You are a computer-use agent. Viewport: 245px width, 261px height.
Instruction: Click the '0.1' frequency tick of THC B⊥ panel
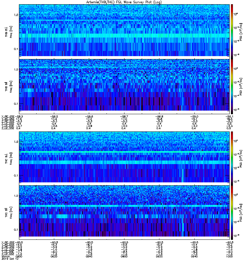coord(16,176)
